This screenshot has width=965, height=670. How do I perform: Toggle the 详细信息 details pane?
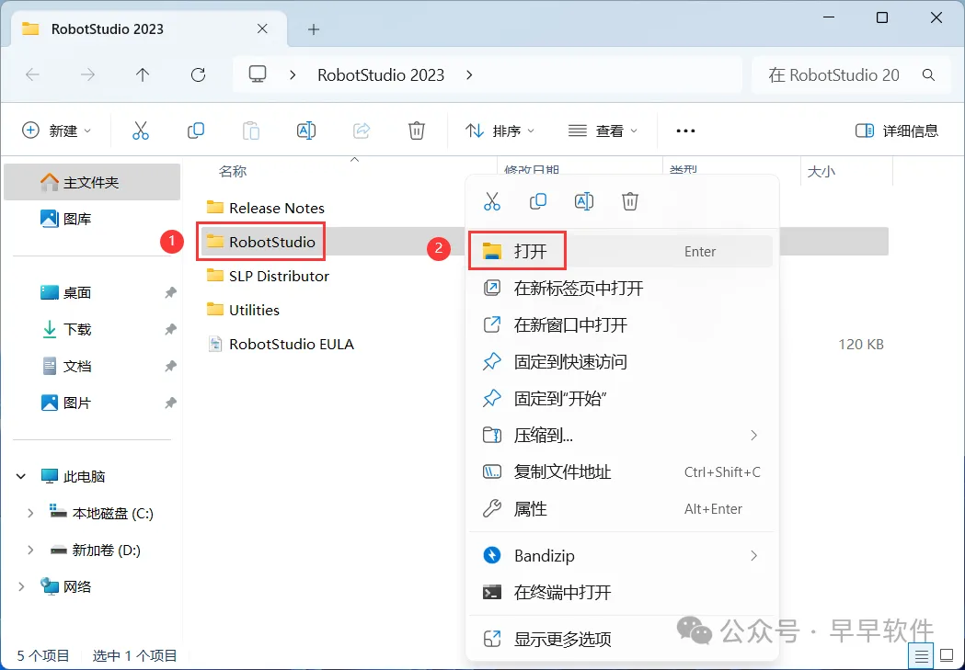pyautogui.click(x=897, y=131)
